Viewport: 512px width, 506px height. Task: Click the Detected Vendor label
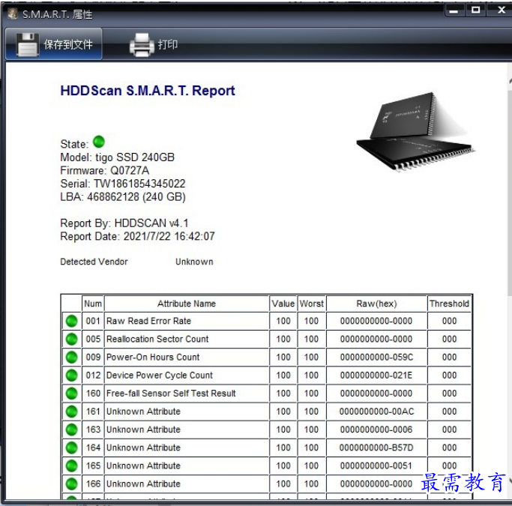tap(94, 262)
